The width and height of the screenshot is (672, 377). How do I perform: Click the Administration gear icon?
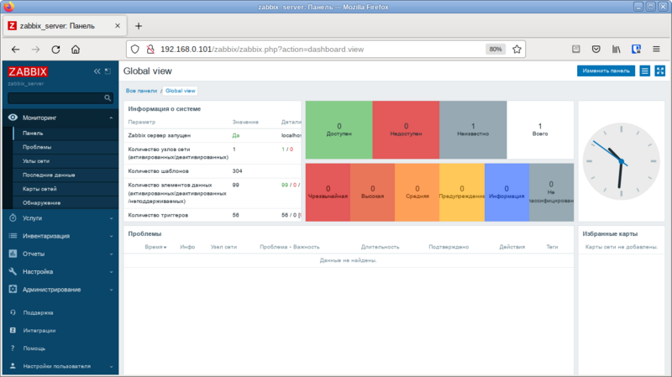(x=13, y=289)
